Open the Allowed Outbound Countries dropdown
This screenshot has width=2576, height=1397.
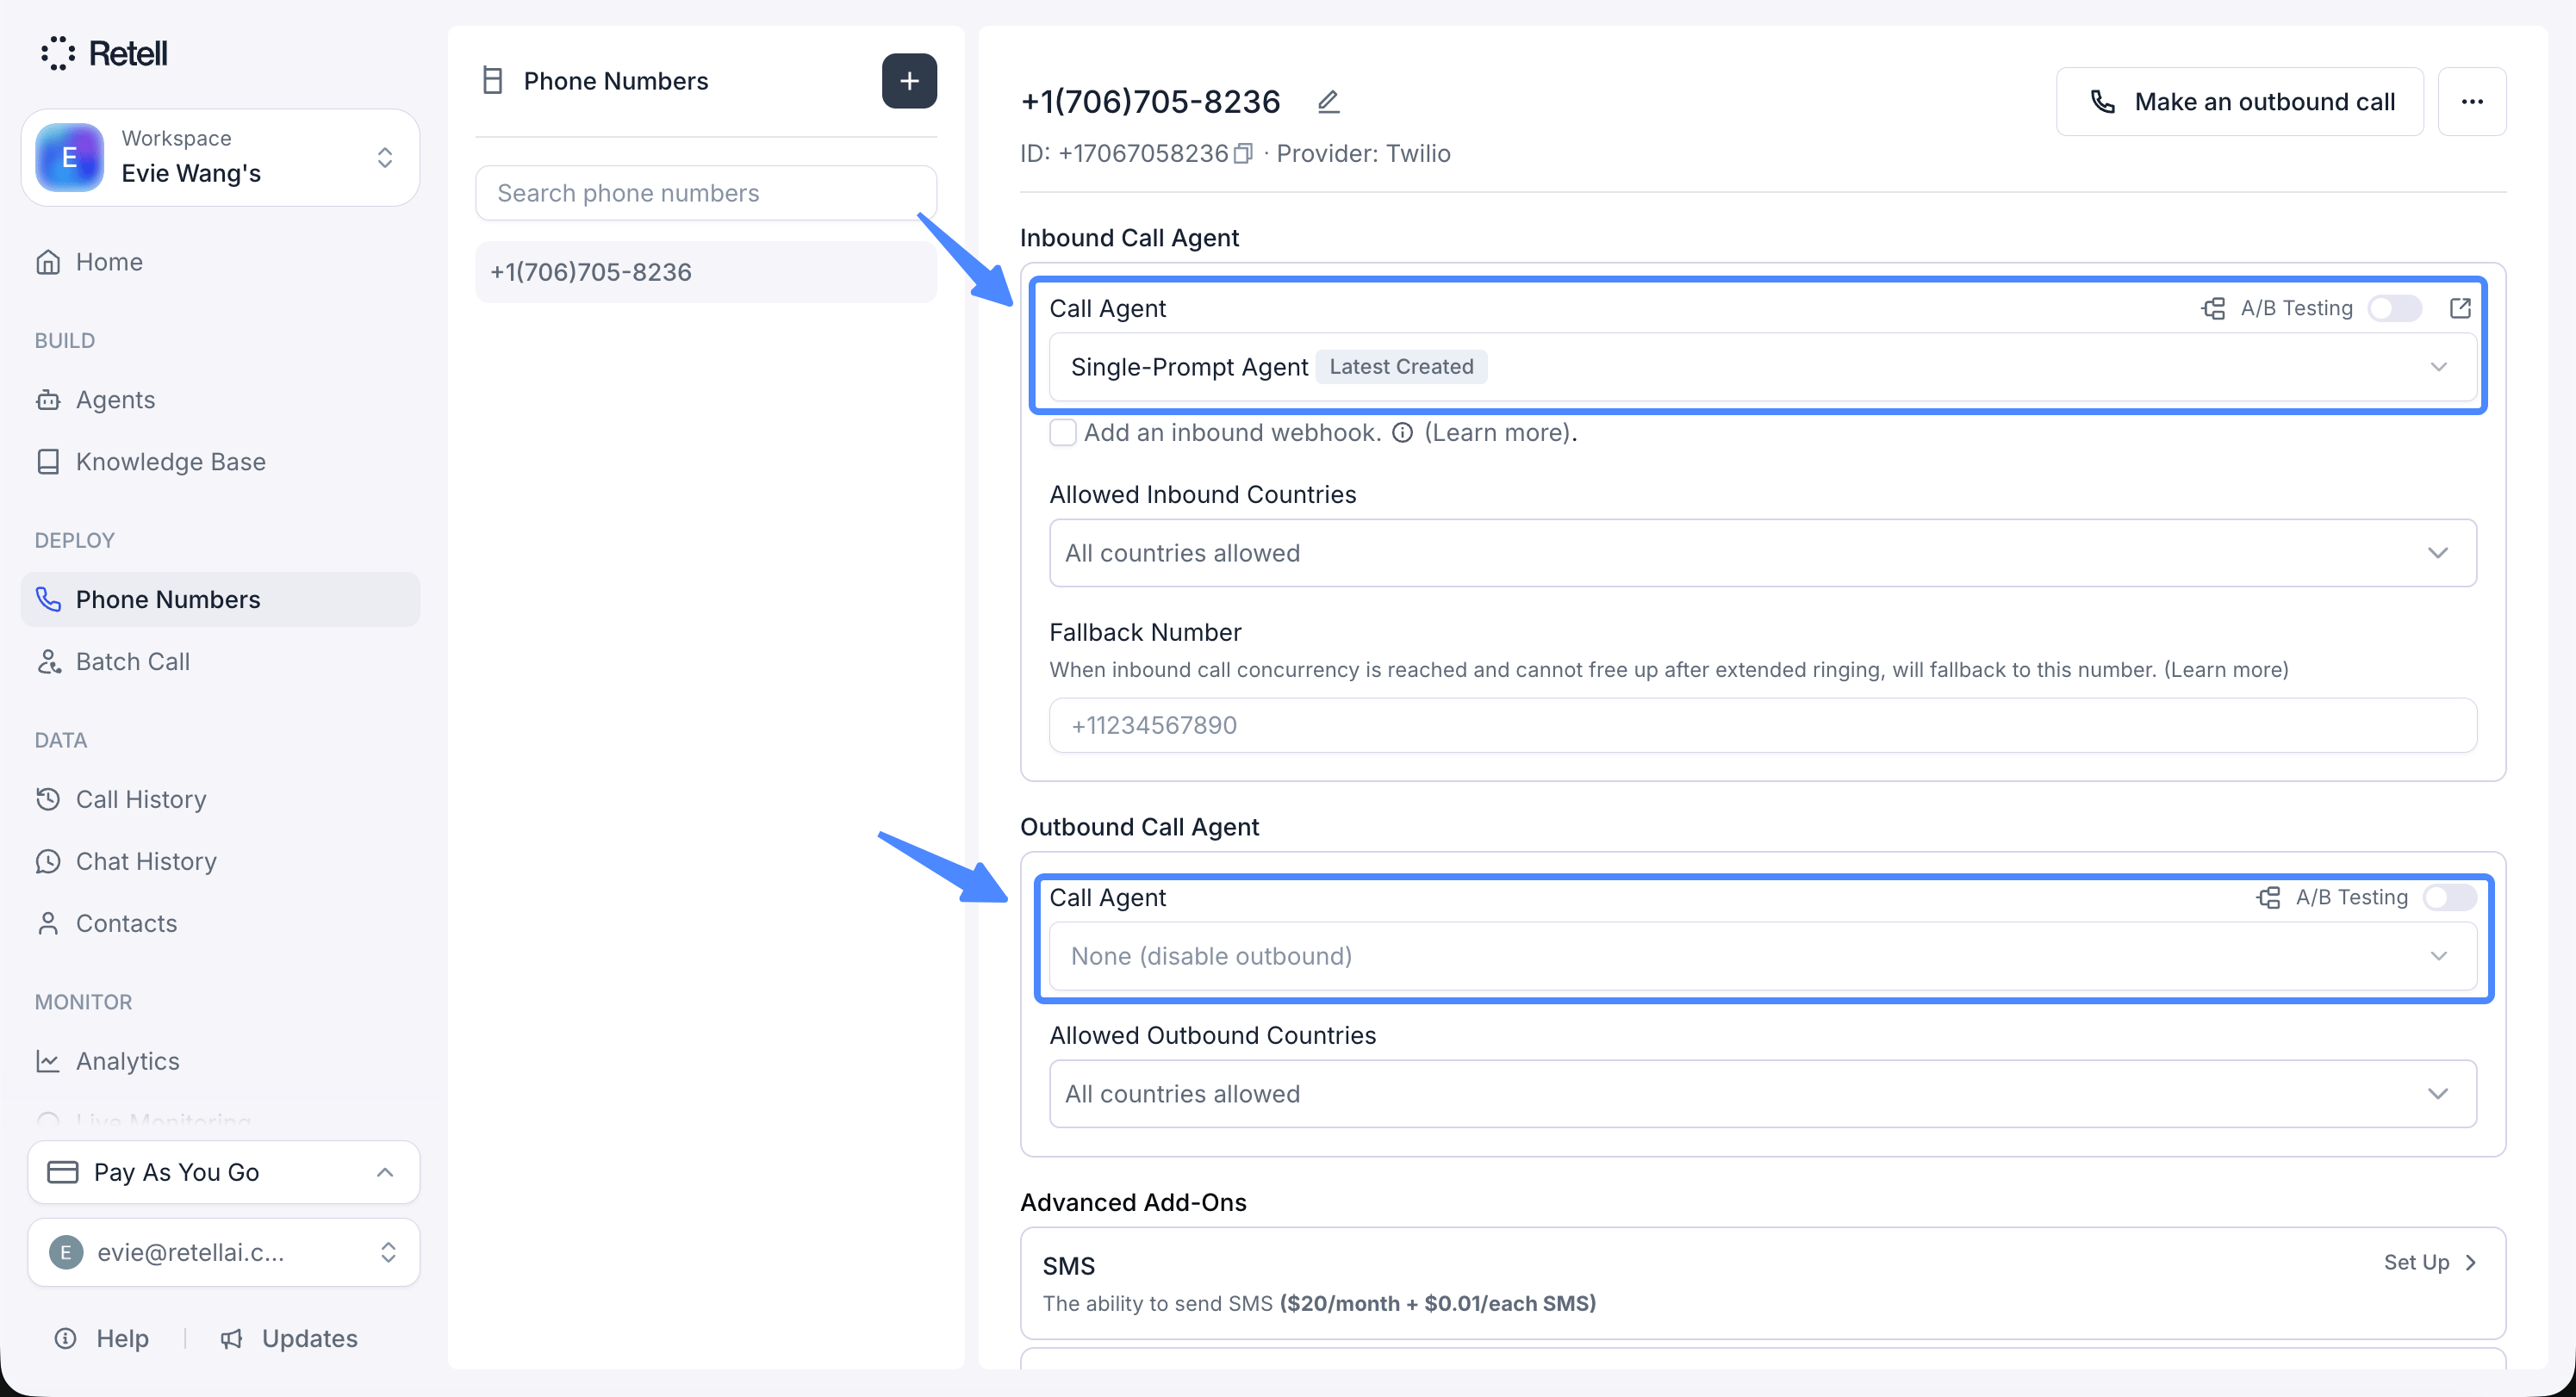[x=1762, y=1094]
